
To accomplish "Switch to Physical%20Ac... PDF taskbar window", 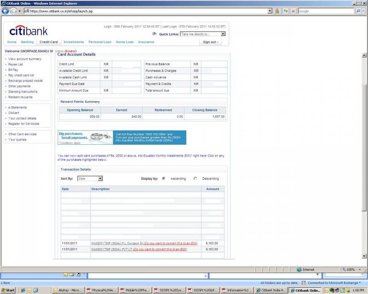I will [102, 290].
